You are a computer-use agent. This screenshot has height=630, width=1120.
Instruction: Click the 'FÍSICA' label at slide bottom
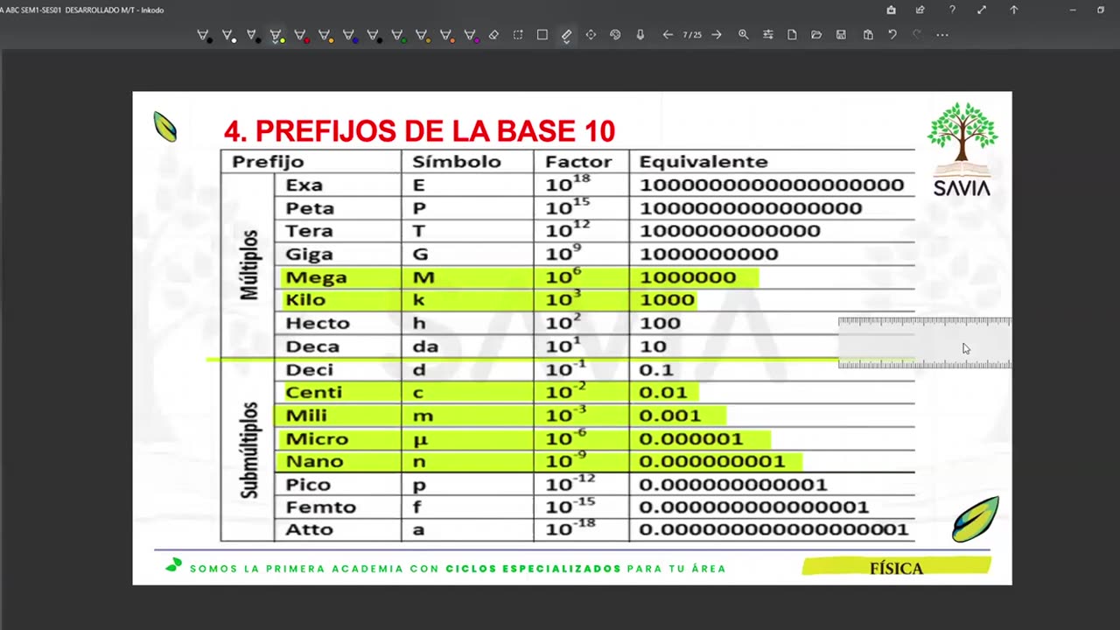pyautogui.click(x=896, y=569)
